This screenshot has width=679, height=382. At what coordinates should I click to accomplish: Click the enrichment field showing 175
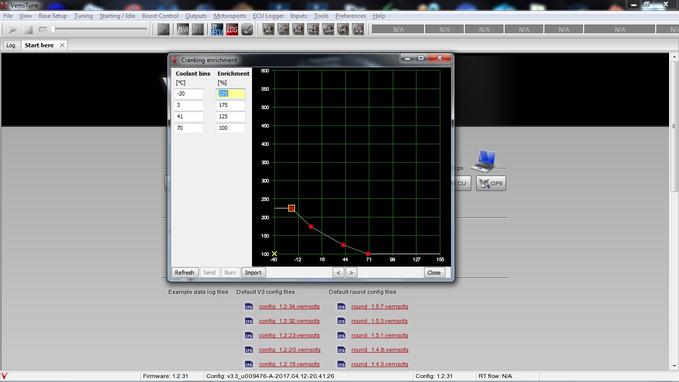pyautogui.click(x=230, y=105)
